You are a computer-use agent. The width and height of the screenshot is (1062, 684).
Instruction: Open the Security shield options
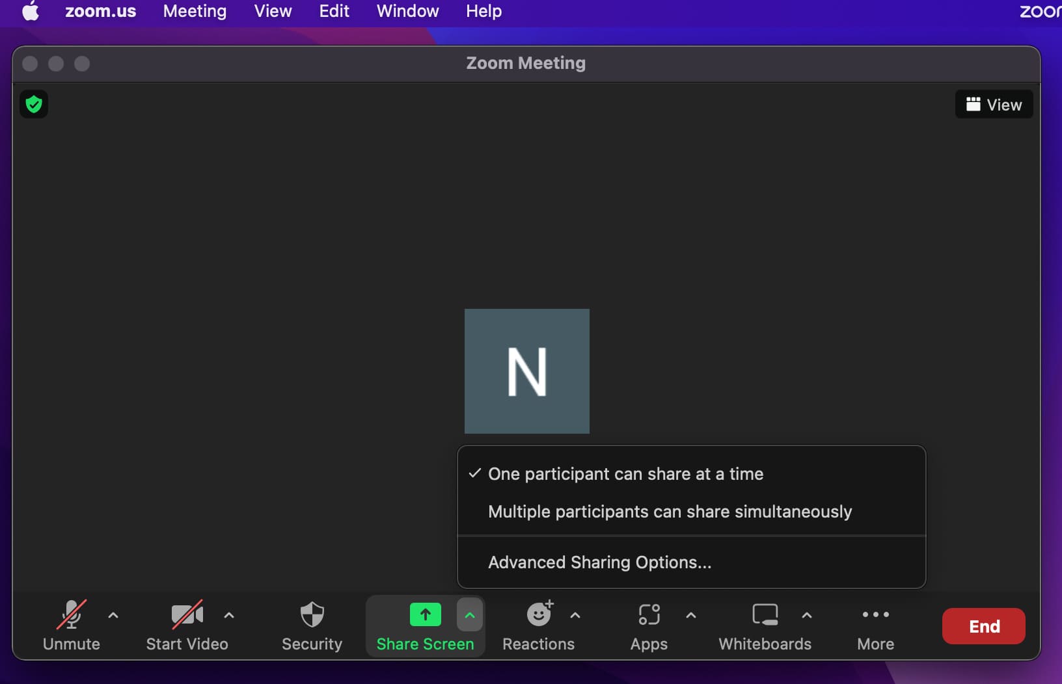click(312, 615)
